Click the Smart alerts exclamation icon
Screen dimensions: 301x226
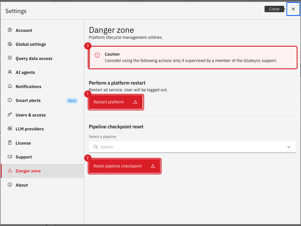point(10,100)
